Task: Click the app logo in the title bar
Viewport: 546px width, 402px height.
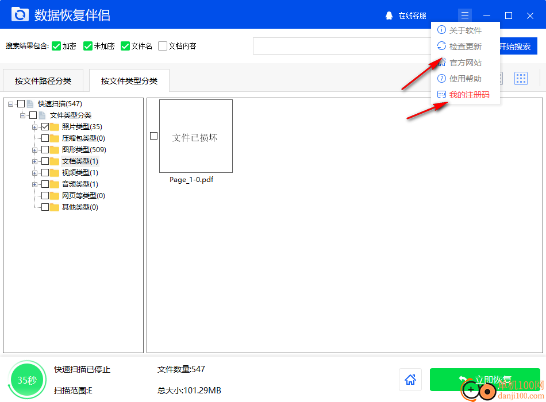Action: click(20, 15)
